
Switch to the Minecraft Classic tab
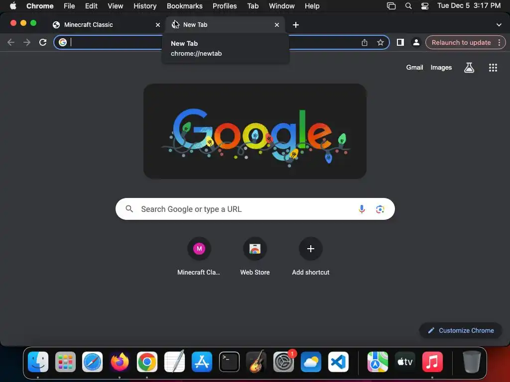tap(106, 25)
